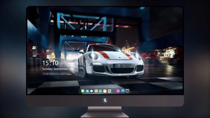Click the 15:10 clock widget
The image size is (210, 118).
point(50,63)
